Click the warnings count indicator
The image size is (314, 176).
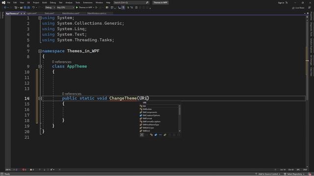(x=31, y=170)
